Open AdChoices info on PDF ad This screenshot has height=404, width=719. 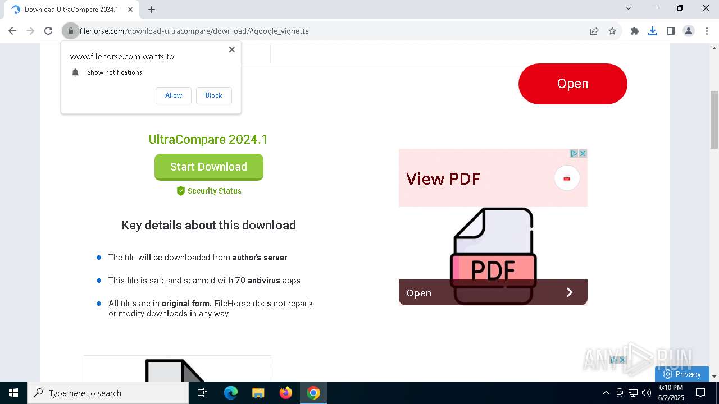click(574, 153)
